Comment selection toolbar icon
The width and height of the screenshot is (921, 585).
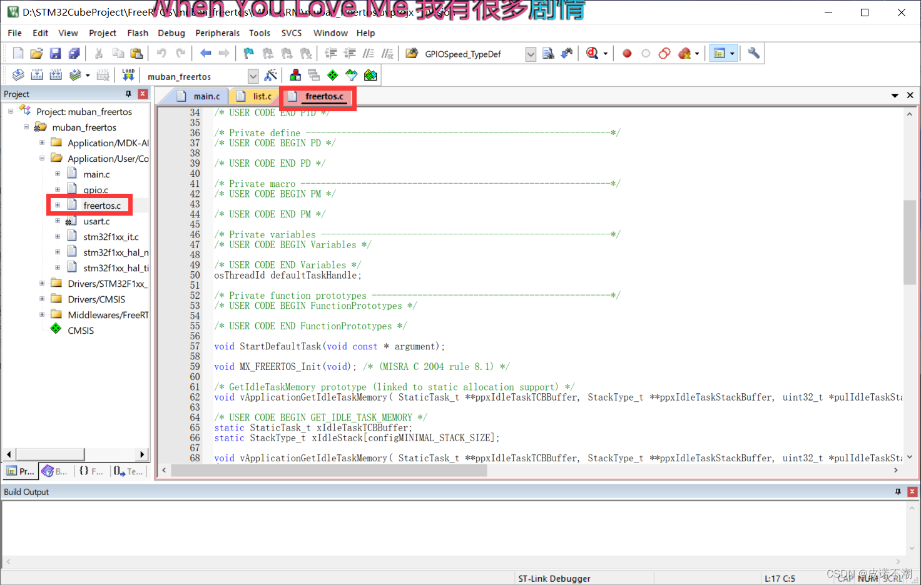coord(369,54)
